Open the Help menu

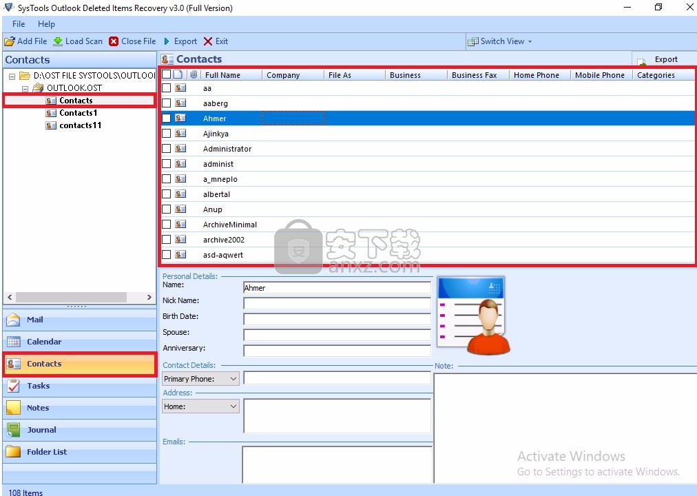[x=46, y=24]
